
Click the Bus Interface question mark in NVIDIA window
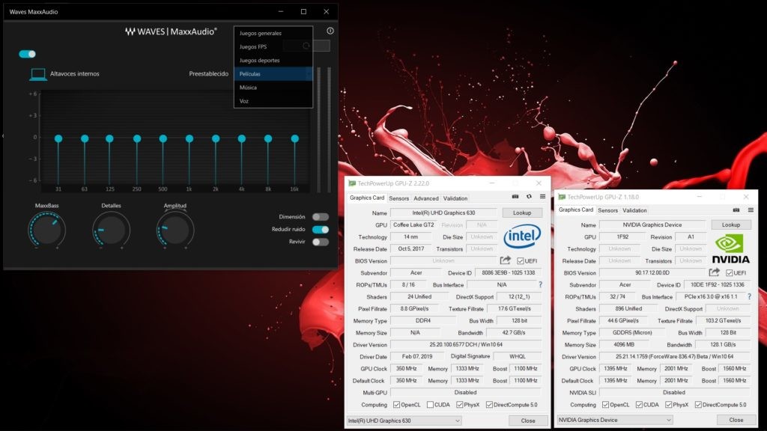[x=749, y=296]
